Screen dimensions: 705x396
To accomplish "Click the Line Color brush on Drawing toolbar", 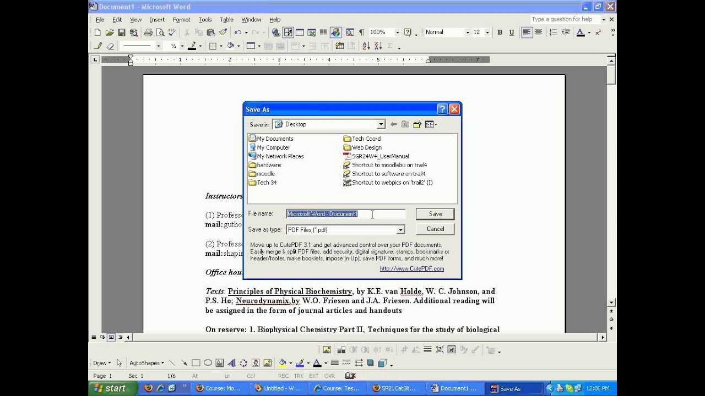I will [x=300, y=363].
